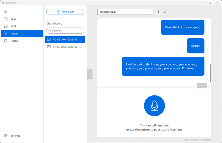Click the UGen Utility app logo
The height and width of the screenshot is (143, 222).
point(3,3)
